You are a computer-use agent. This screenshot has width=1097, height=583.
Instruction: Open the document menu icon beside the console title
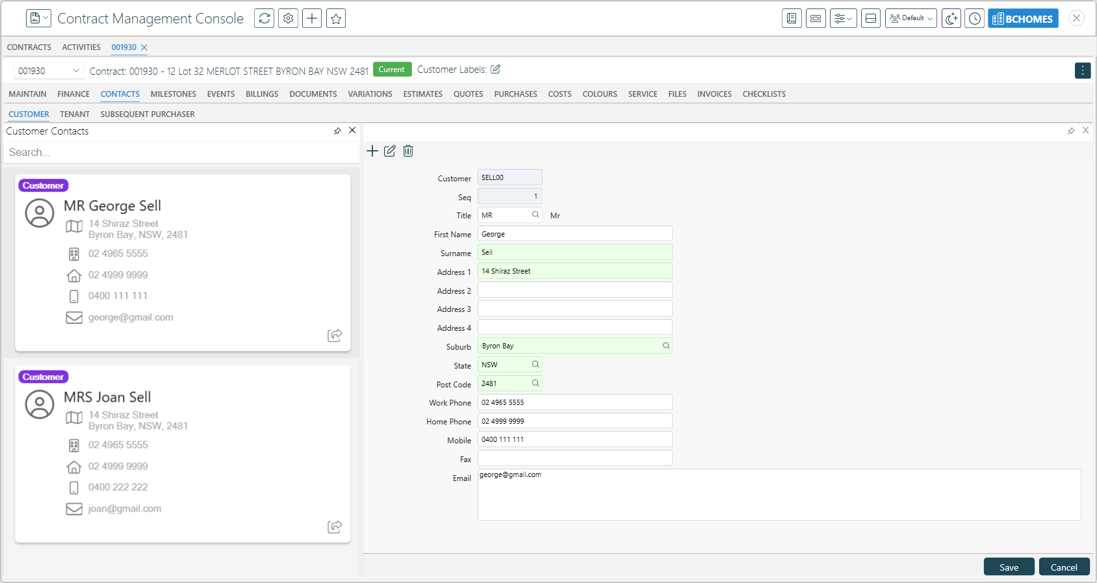click(x=38, y=18)
